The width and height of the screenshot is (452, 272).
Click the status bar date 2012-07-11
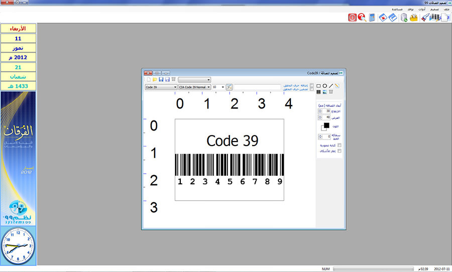[441, 269]
